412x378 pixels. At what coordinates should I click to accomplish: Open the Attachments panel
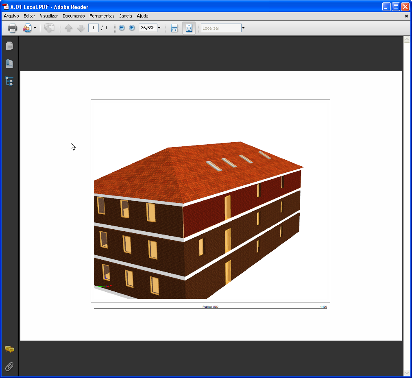[9, 366]
